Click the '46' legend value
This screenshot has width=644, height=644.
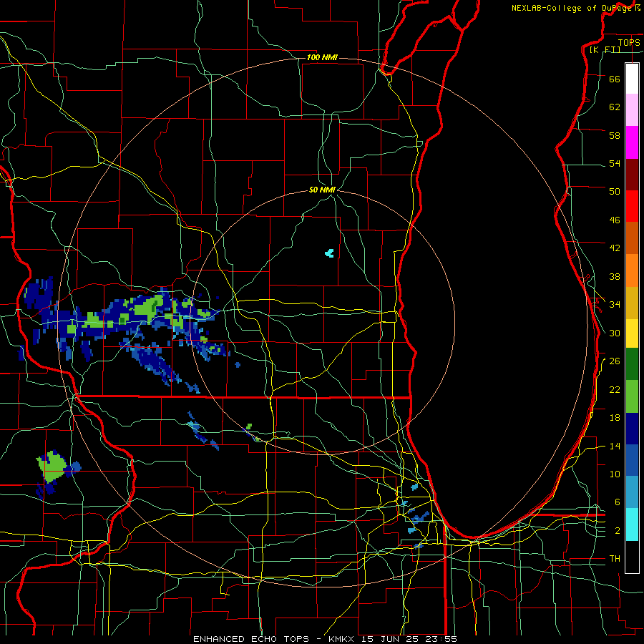tap(615, 220)
